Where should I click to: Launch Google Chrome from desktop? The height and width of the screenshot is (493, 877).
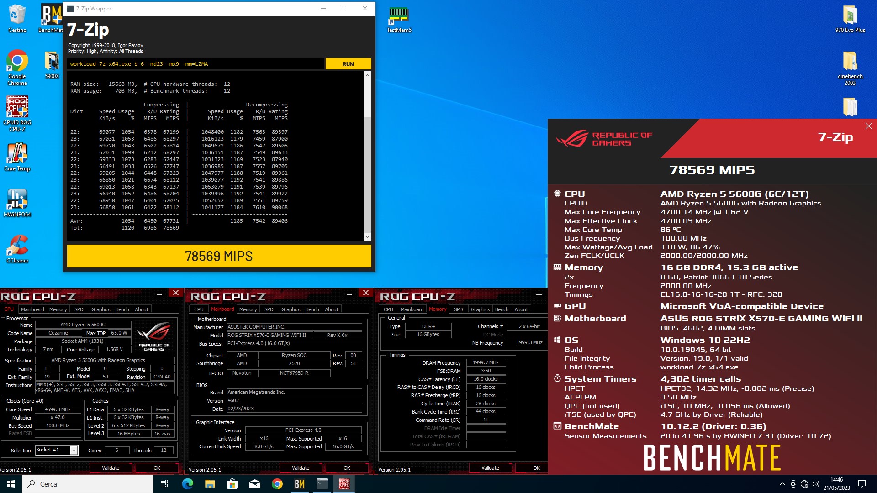pos(17,68)
